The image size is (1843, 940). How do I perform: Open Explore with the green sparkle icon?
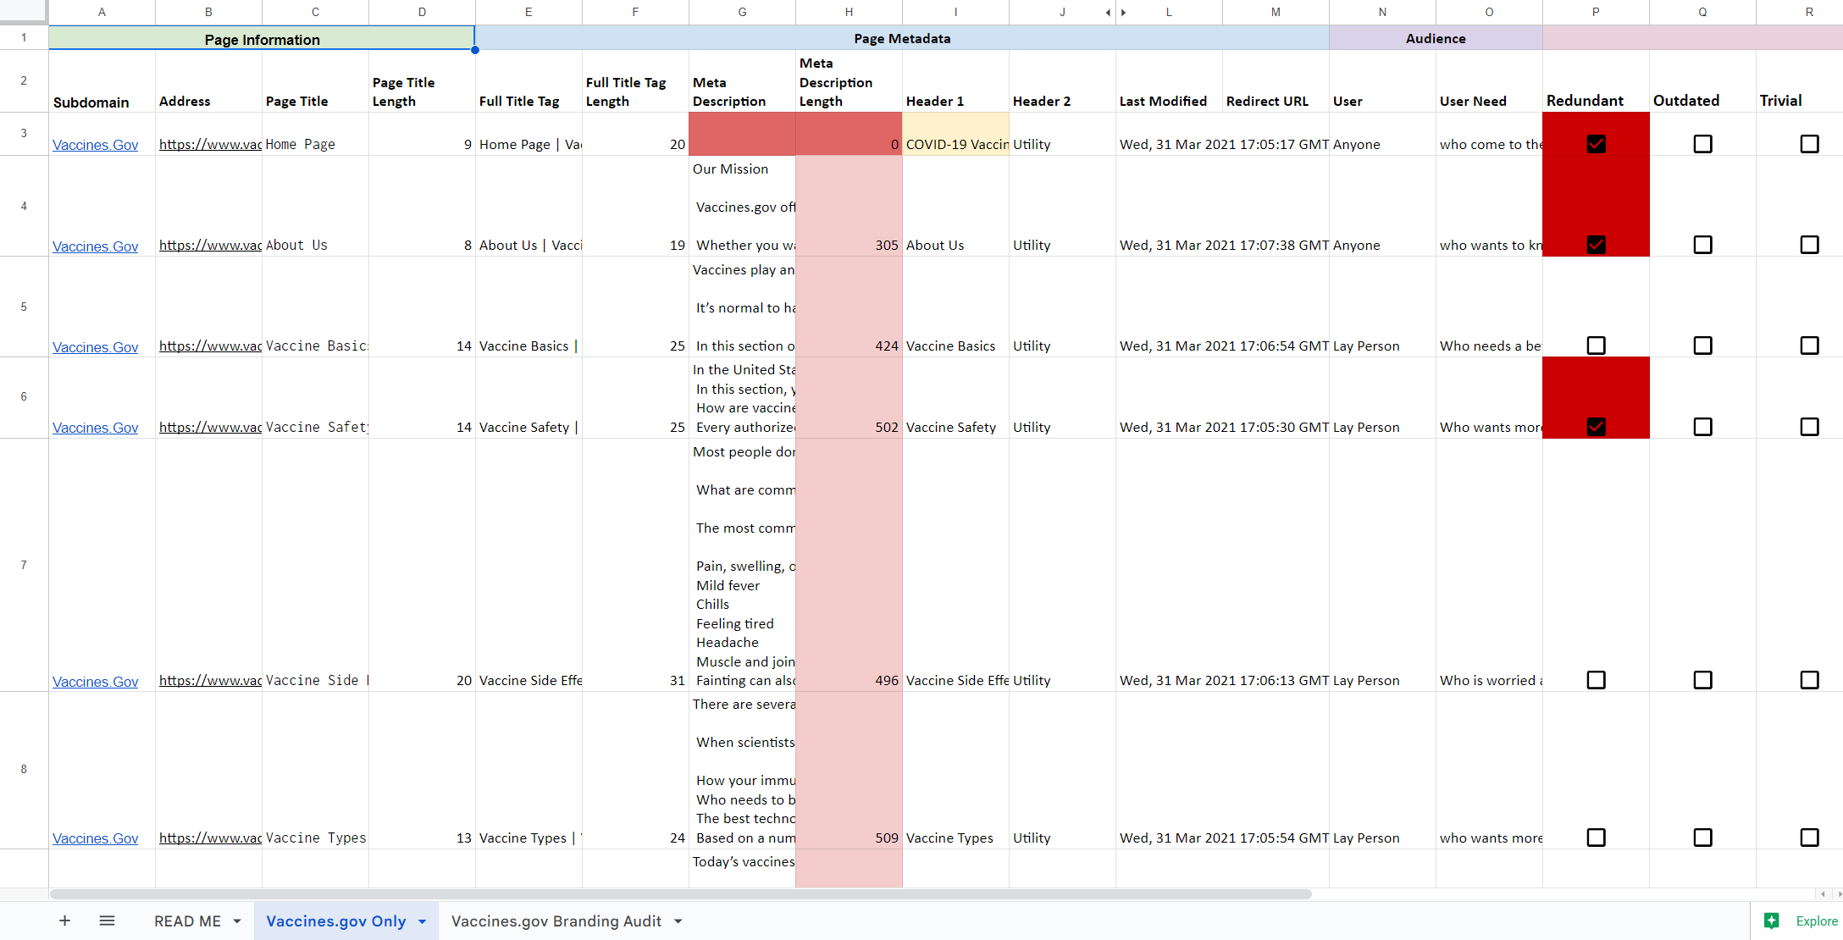pyautogui.click(x=1772, y=921)
